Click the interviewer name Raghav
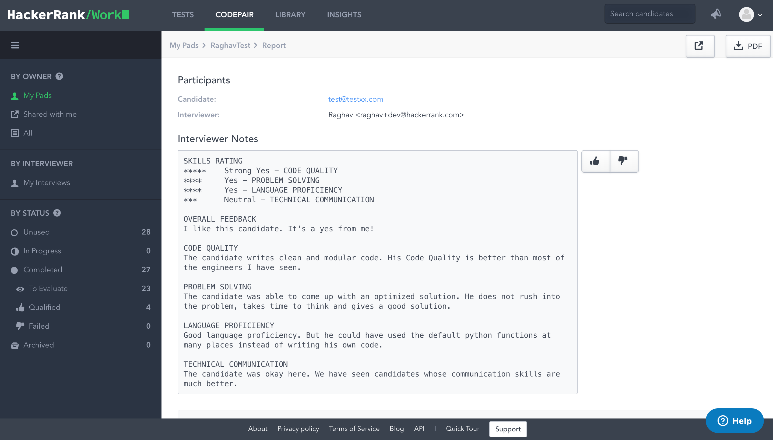Screen dimensions: 773x440 [x=340, y=115]
